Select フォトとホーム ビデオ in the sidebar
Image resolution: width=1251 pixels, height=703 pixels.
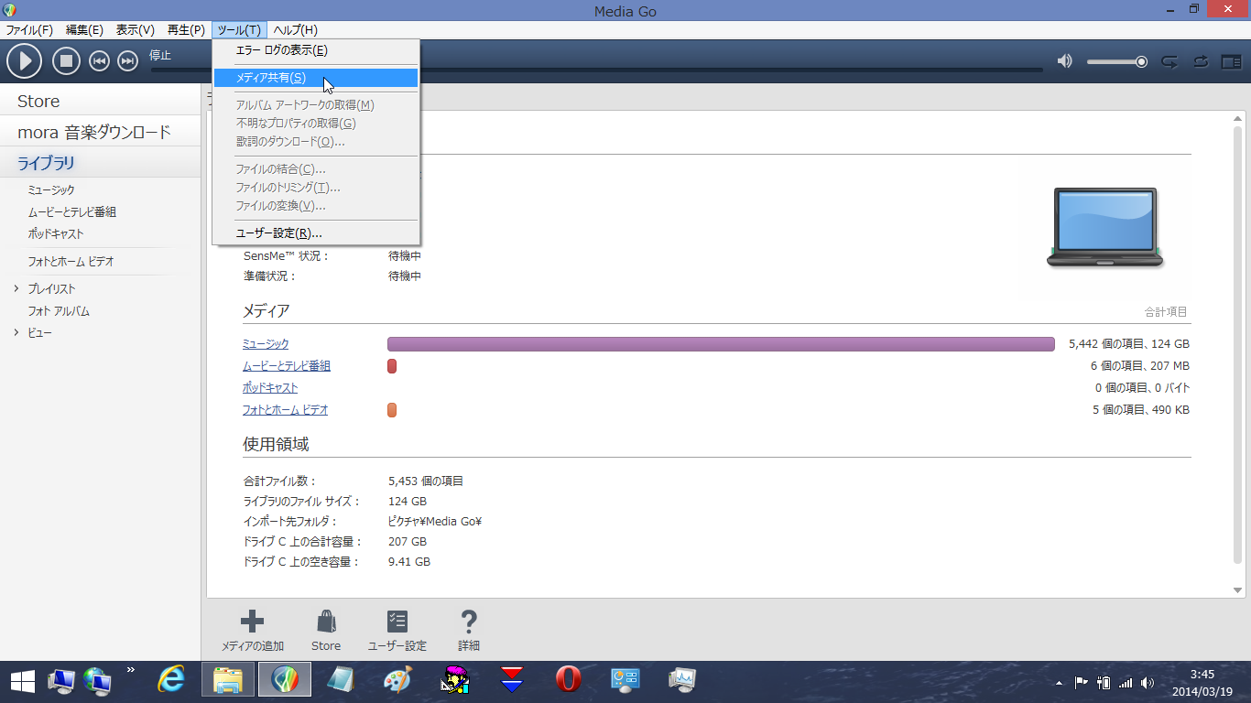pos(71,261)
